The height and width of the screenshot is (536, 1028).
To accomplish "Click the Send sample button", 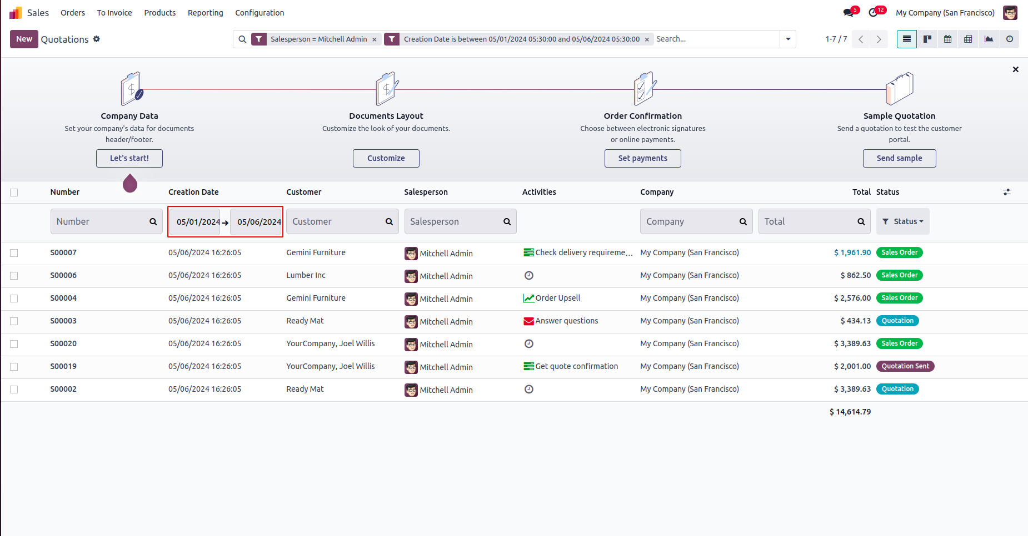I will [899, 158].
